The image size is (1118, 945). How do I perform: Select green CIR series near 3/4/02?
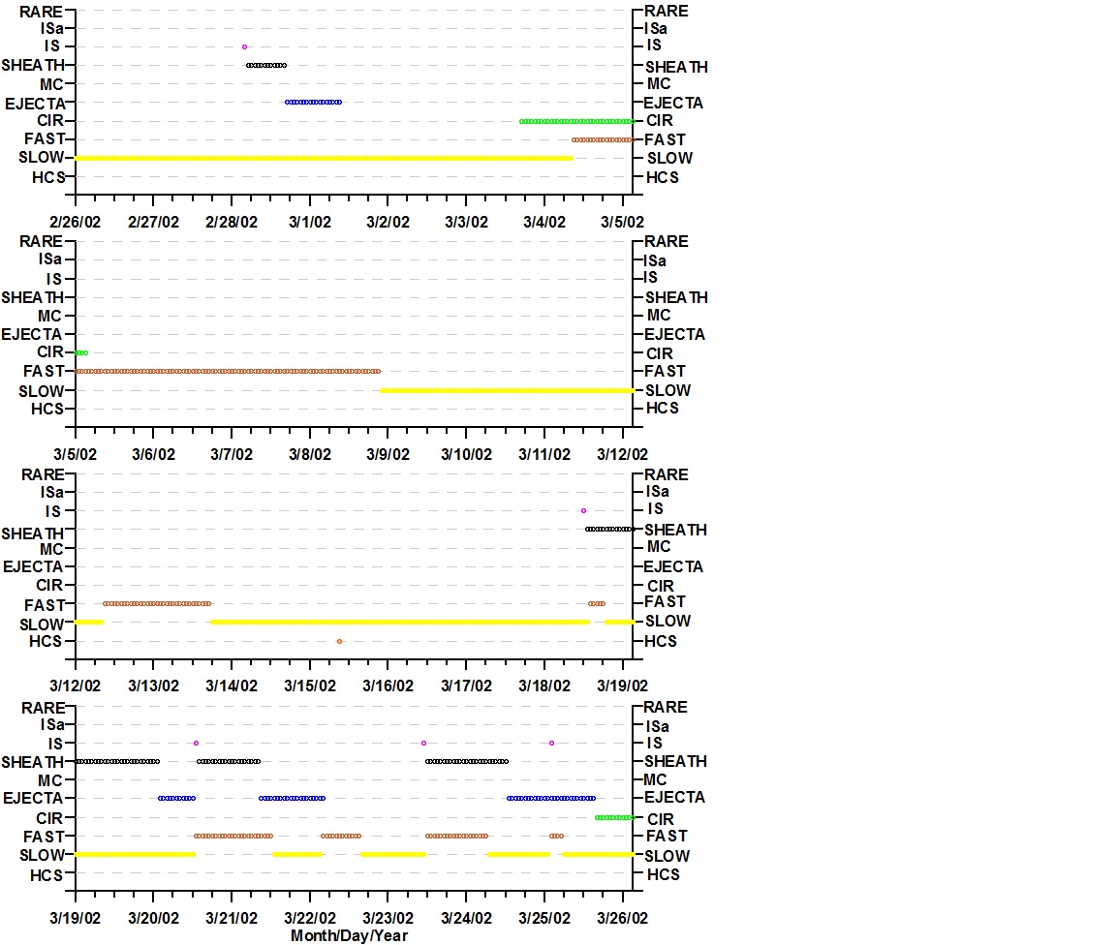point(576,121)
